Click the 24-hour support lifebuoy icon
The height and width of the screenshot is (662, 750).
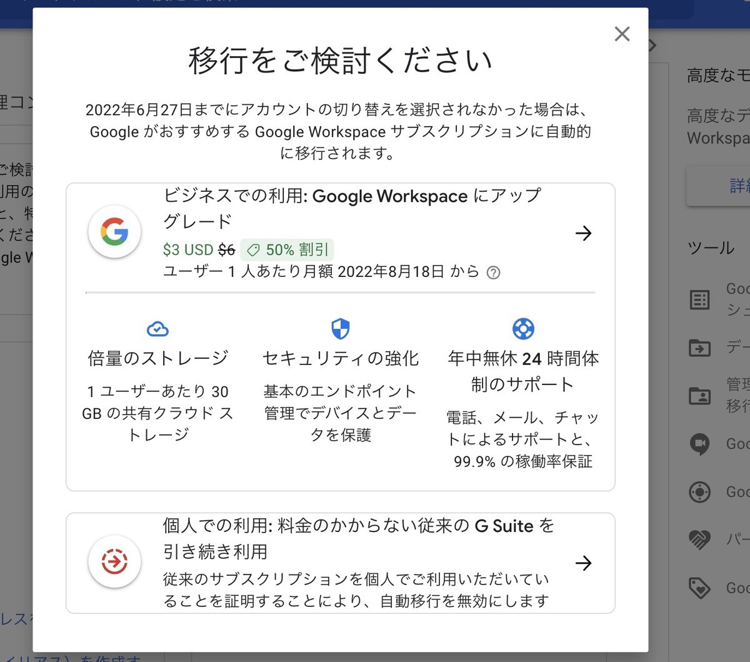[x=523, y=328]
